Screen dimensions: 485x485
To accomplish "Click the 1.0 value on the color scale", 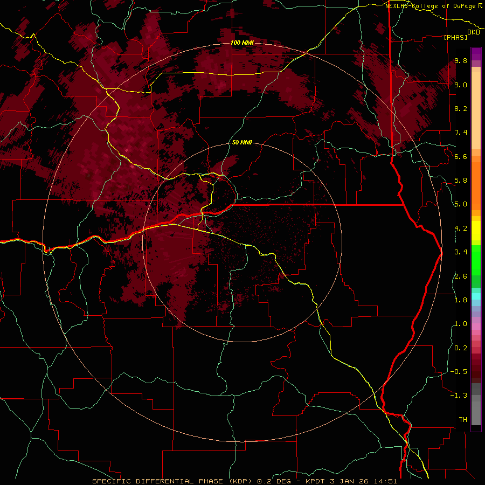I will (x=461, y=324).
